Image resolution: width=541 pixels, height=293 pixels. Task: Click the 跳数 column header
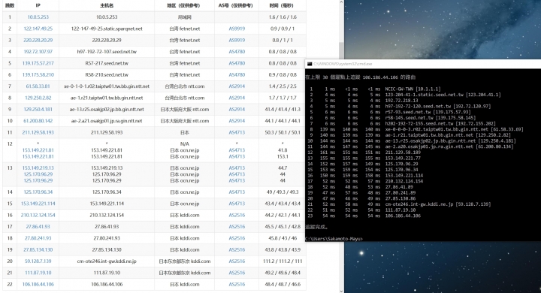click(x=10, y=5)
